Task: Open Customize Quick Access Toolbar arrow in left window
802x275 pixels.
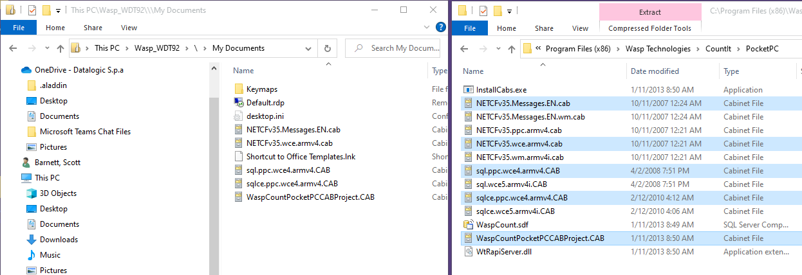Action: 58,11
